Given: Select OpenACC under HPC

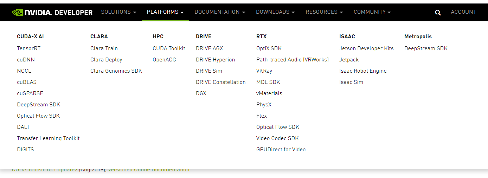Looking at the screenshot, I should pos(164,60).
